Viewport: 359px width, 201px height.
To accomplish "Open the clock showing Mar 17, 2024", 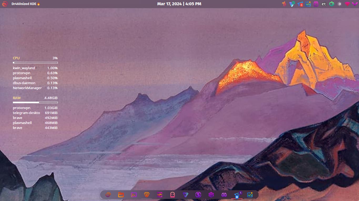I will coord(179,4).
